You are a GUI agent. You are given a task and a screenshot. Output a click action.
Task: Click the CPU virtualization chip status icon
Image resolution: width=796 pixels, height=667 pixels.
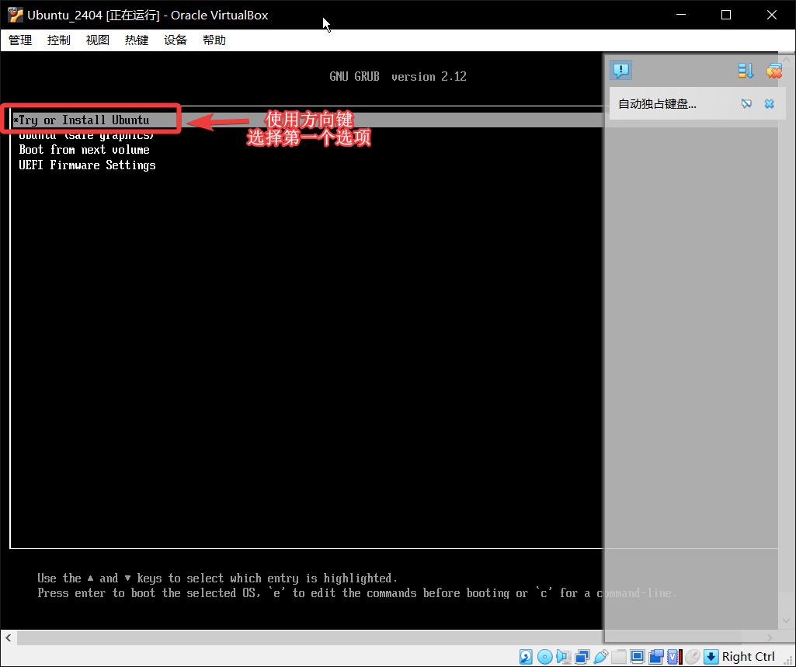(x=674, y=657)
